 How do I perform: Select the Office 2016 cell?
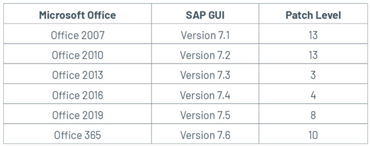[77, 95]
